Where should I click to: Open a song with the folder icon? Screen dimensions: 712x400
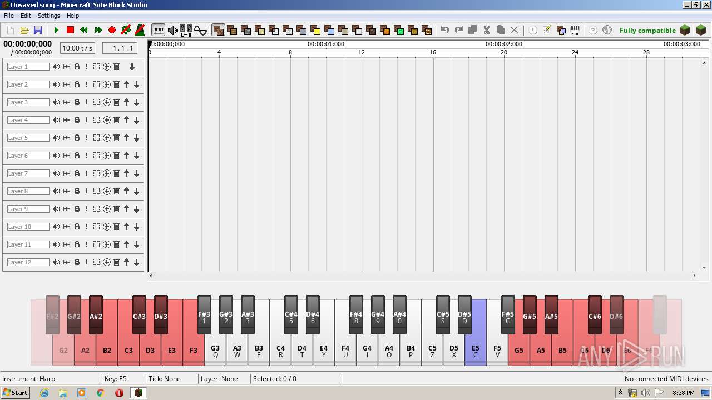(x=24, y=30)
